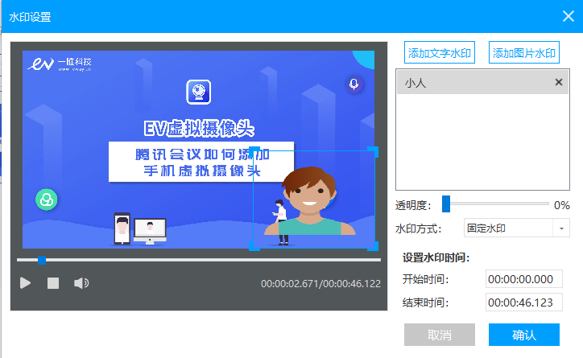
Task: Click the webcam icon in video preview
Action: (x=199, y=92)
